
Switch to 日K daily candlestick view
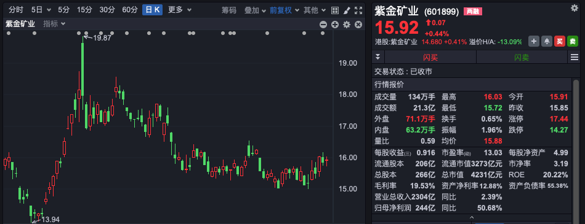click(152, 10)
